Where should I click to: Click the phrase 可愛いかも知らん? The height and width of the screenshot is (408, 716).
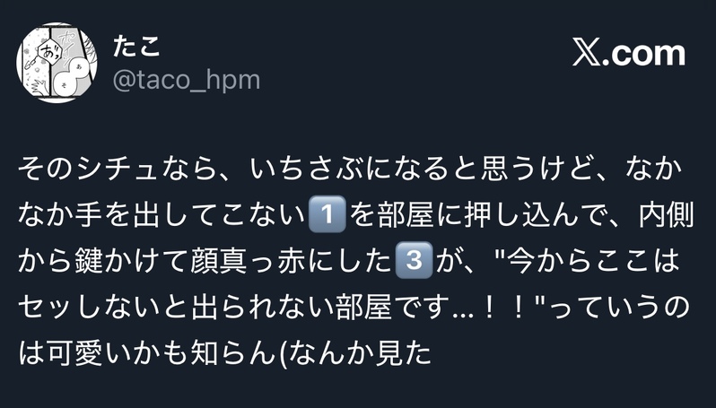162,352
